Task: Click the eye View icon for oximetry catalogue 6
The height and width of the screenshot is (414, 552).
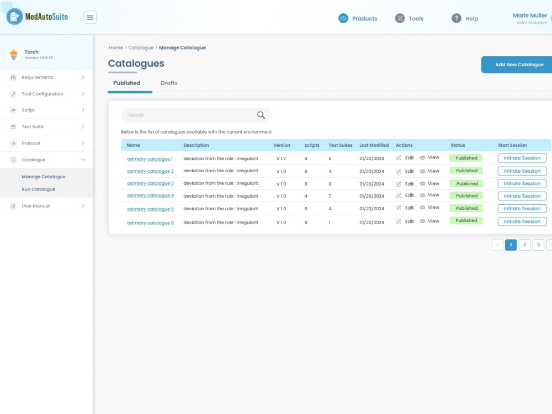Action: [x=422, y=221]
